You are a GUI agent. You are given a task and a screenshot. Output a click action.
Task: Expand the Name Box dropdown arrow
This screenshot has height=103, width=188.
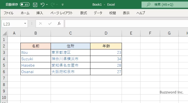click(x=25, y=23)
